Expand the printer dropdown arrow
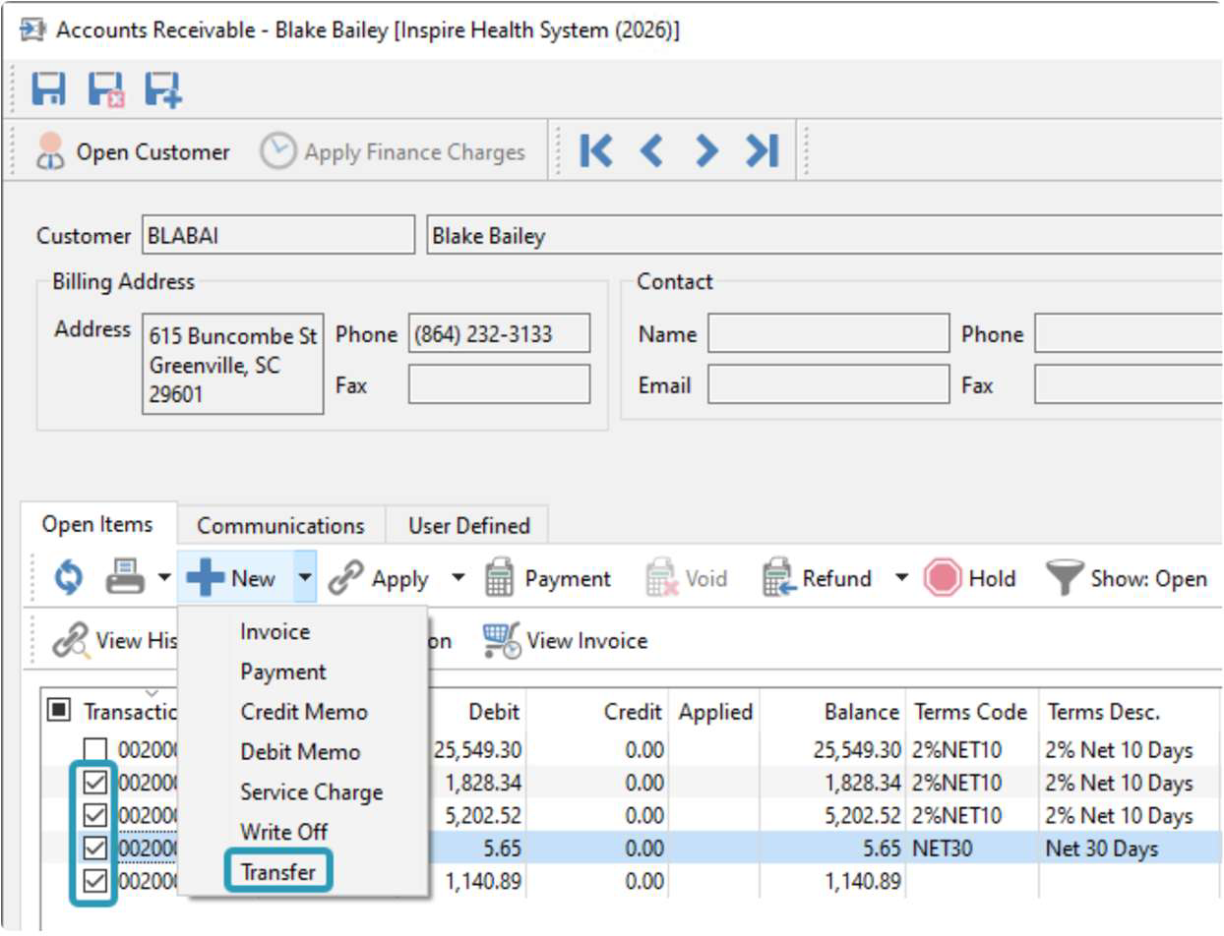The width and height of the screenshot is (1224, 936). click(163, 578)
